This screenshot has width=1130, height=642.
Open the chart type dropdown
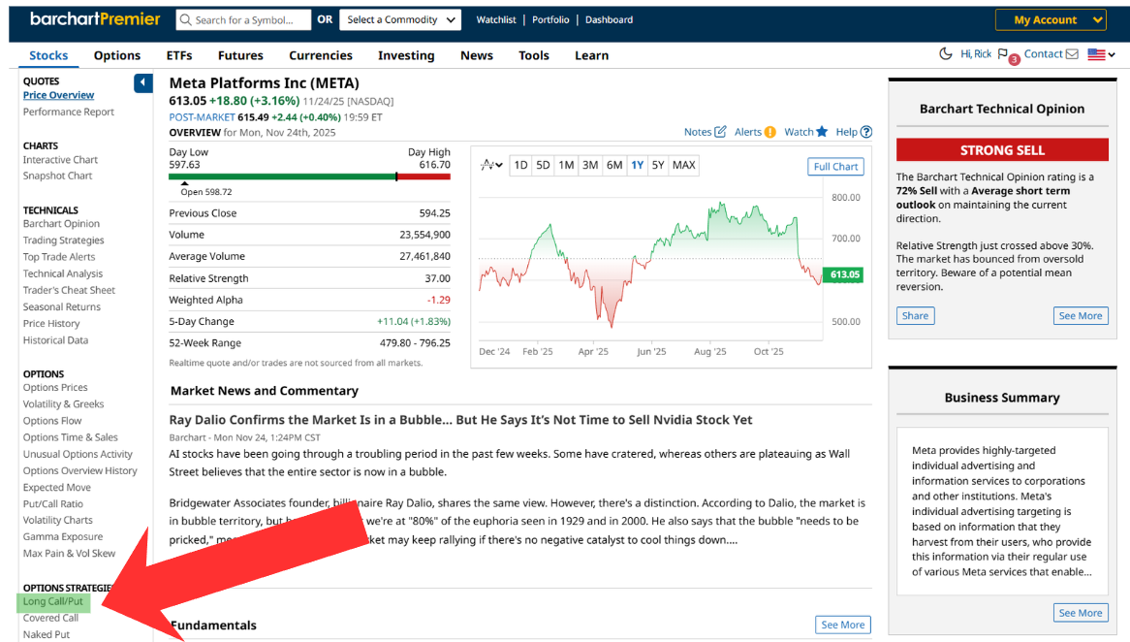pyautogui.click(x=492, y=165)
